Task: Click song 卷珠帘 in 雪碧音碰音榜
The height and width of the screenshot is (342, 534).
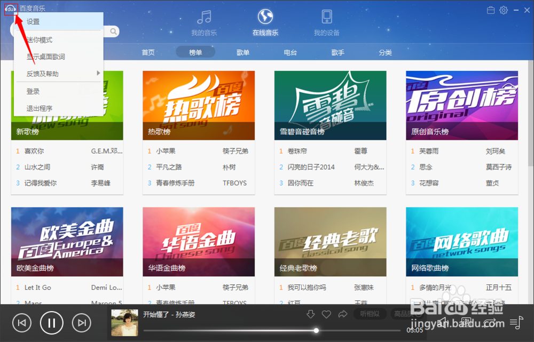Action: (x=297, y=151)
